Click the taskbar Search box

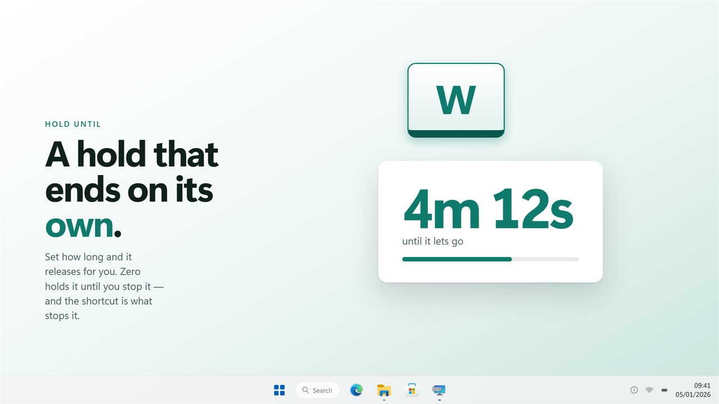318,390
